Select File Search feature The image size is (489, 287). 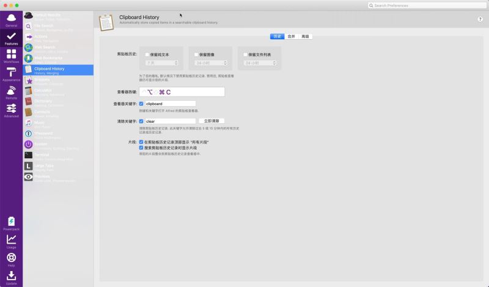click(58, 27)
